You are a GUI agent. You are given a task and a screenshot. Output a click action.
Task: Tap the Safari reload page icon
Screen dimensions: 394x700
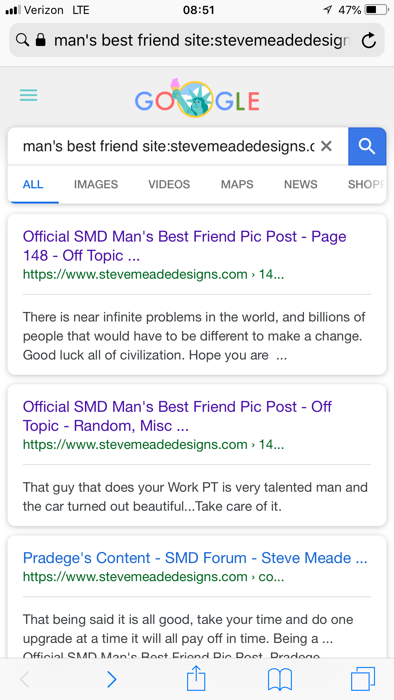tap(369, 40)
